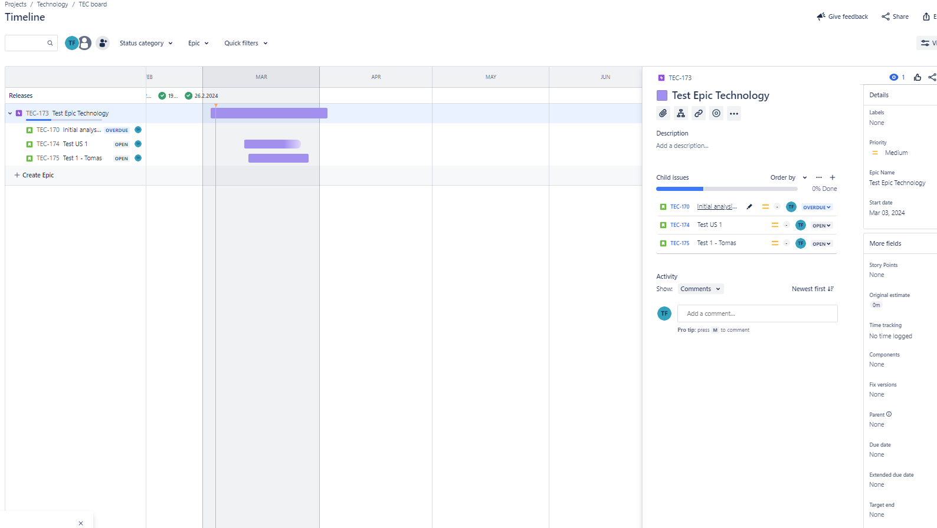Open the Comments activity filter dropdown
The width and height of the screenshot is (937, 528).
(700, 289)
